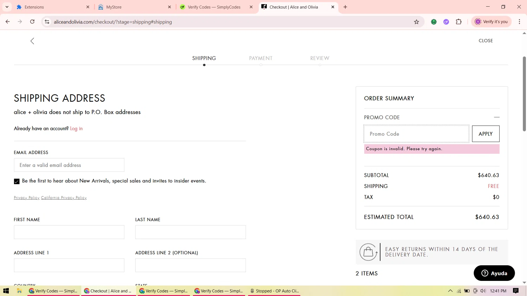The image size is (527, 296).
Task: Select the PAYMENT checkout step
Action: (x=261, y=58)
